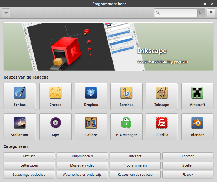The height and width of the screenshot is (182, 217).
Task: Open the featured Inkscape banner
Action: tap(109, 46)
